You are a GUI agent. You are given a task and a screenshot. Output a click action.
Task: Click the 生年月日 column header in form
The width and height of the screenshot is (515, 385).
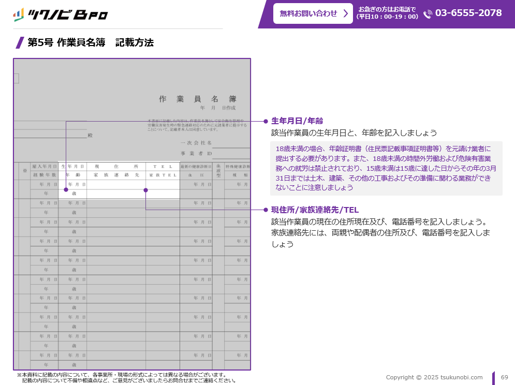72,167
